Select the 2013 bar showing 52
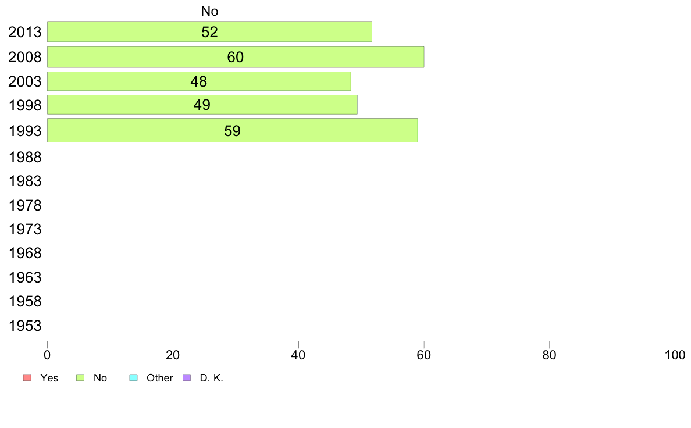This screenshot has height=428, width=691. pos(209,32)
